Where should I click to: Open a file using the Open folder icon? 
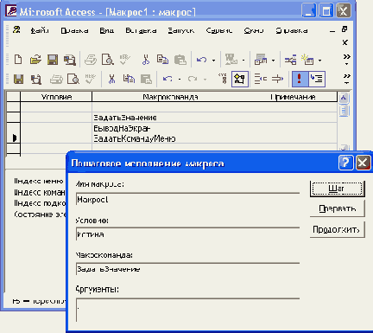pyautogui.click(x=35, y=60)
